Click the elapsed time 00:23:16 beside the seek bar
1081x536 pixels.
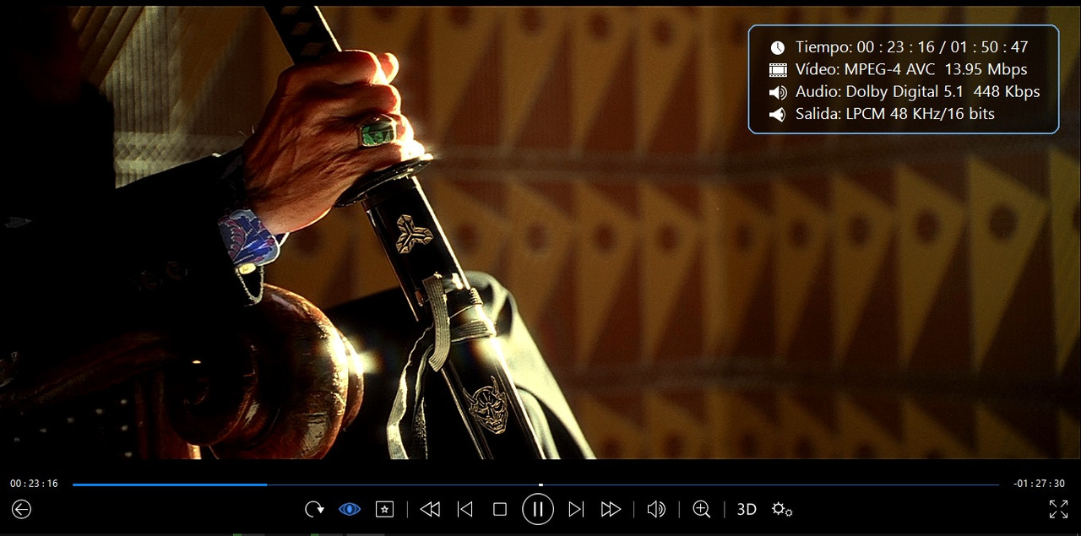(34, 484)
